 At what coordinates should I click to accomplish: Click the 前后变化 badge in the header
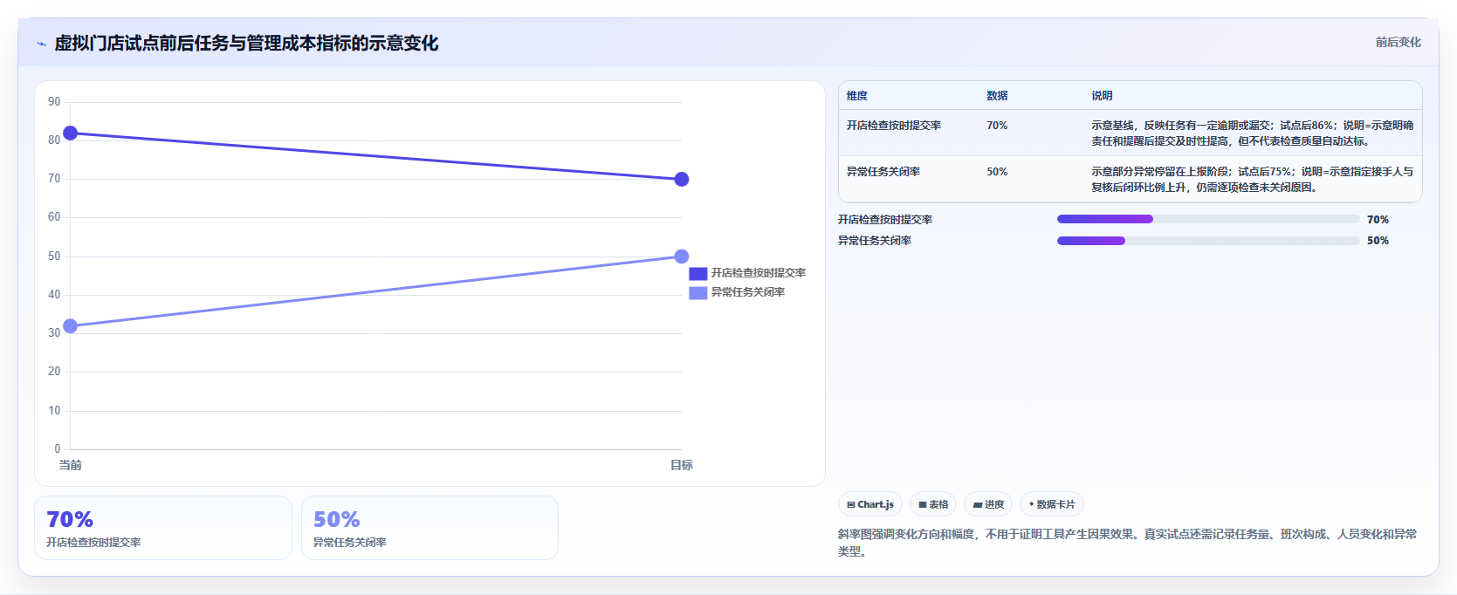1398,42
